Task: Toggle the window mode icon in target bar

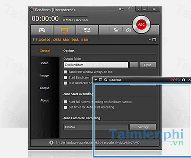Action: 154,40
